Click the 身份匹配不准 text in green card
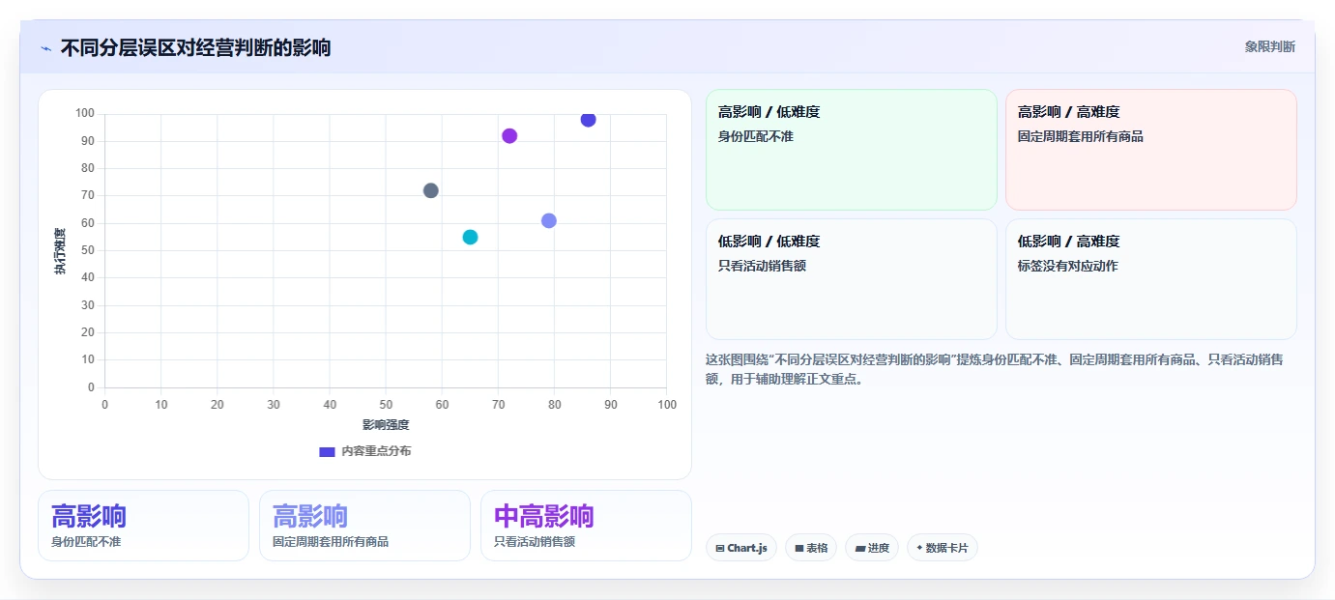Viewport: 1335px width, 600px height. (756, 136)
